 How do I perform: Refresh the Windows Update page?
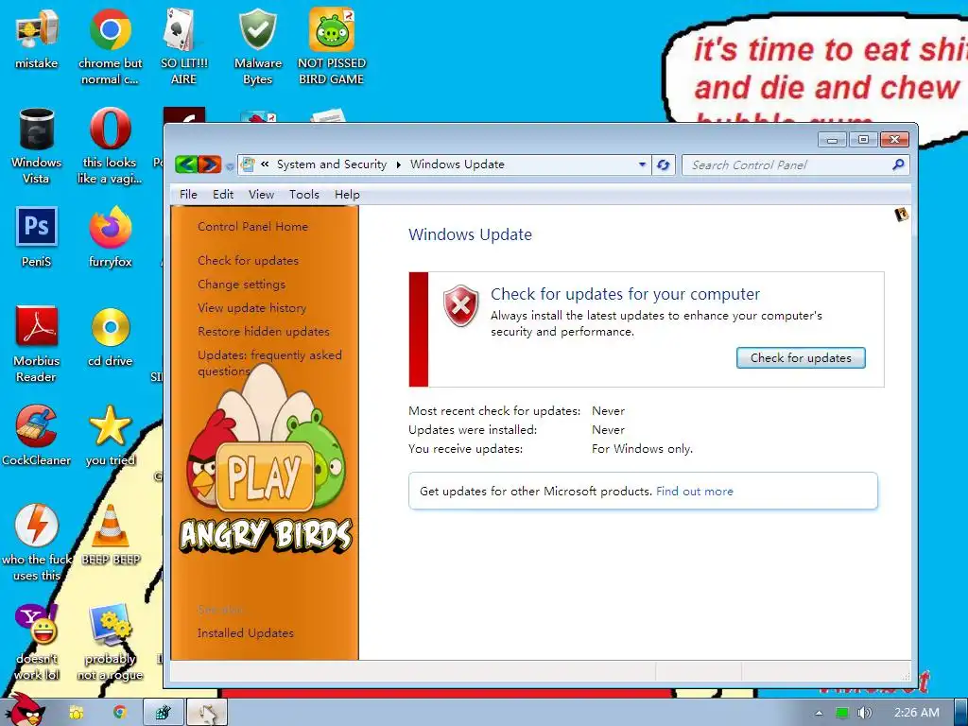[664, 164]
